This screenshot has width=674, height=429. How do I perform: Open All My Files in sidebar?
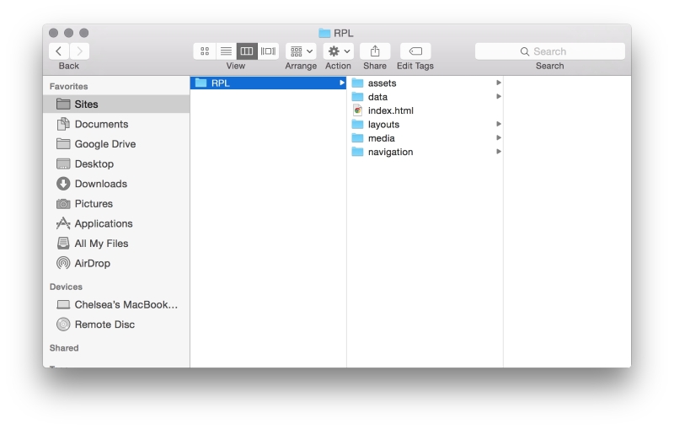pyautogui.click(x=116, y=244)
